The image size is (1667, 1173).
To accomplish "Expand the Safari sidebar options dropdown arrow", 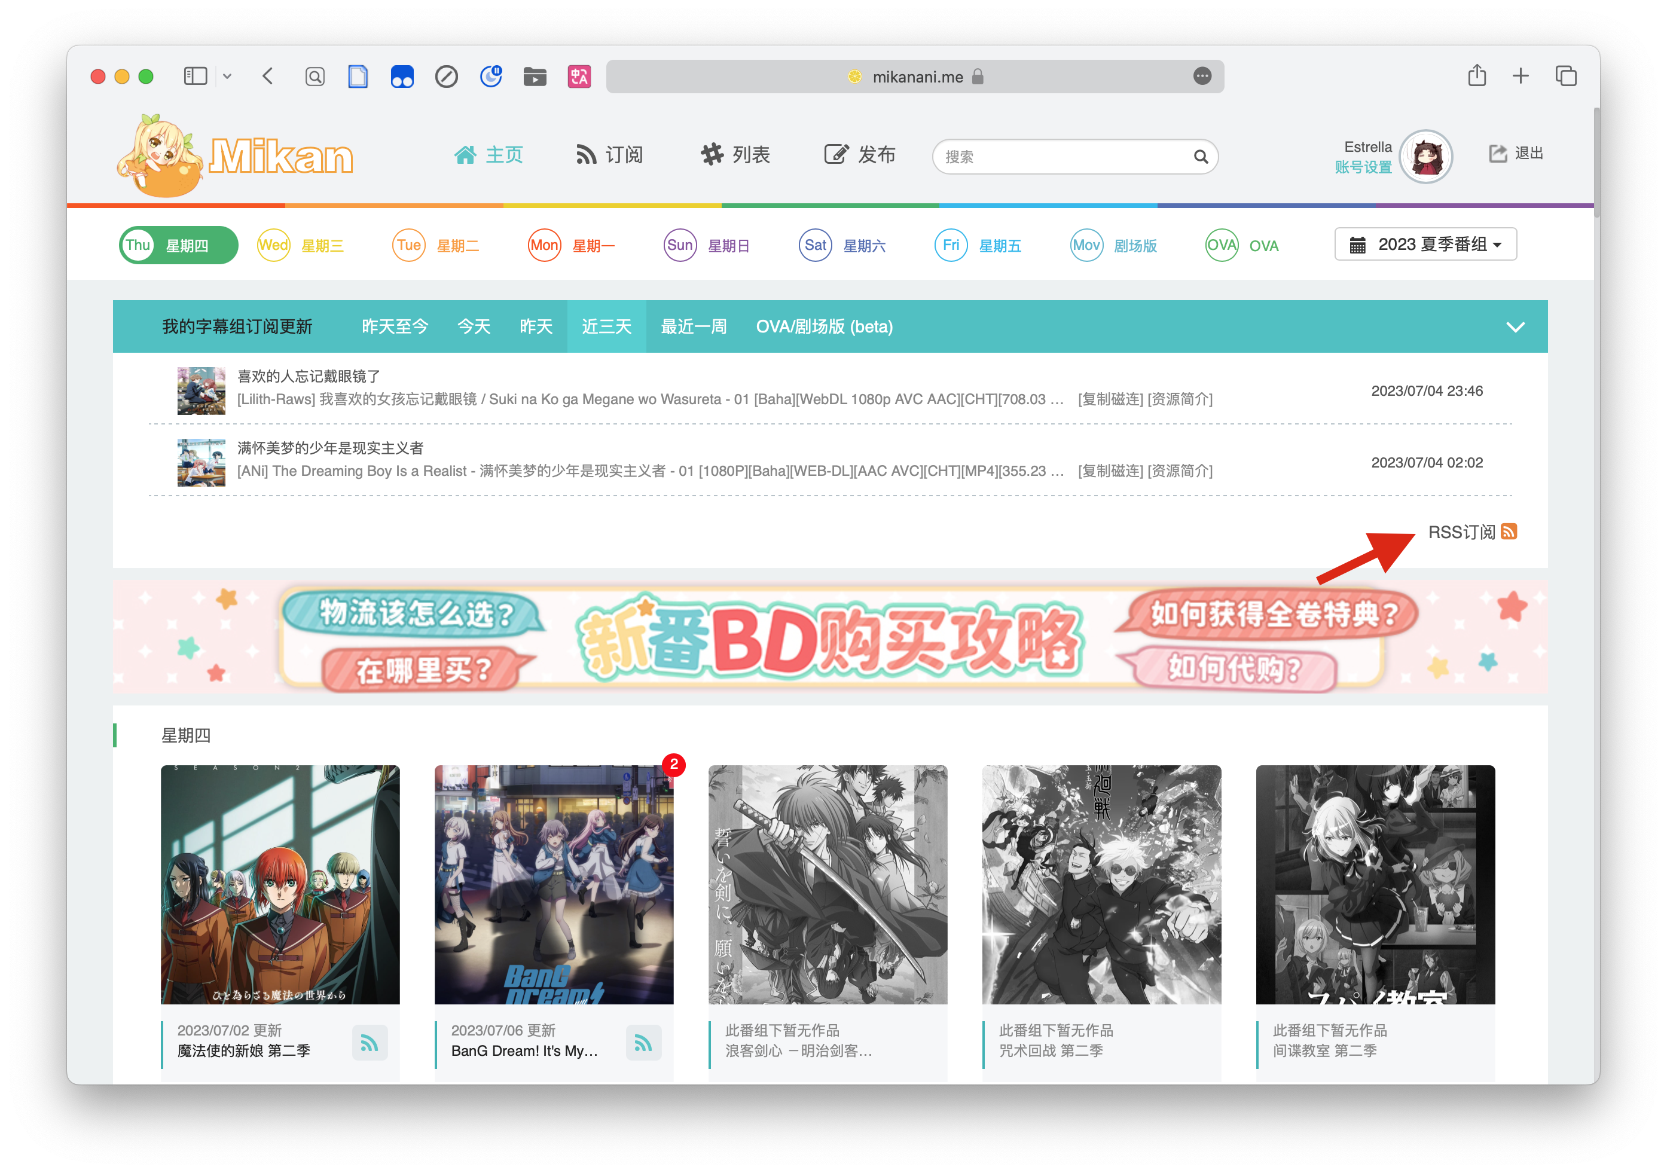I will pos(227,76).
